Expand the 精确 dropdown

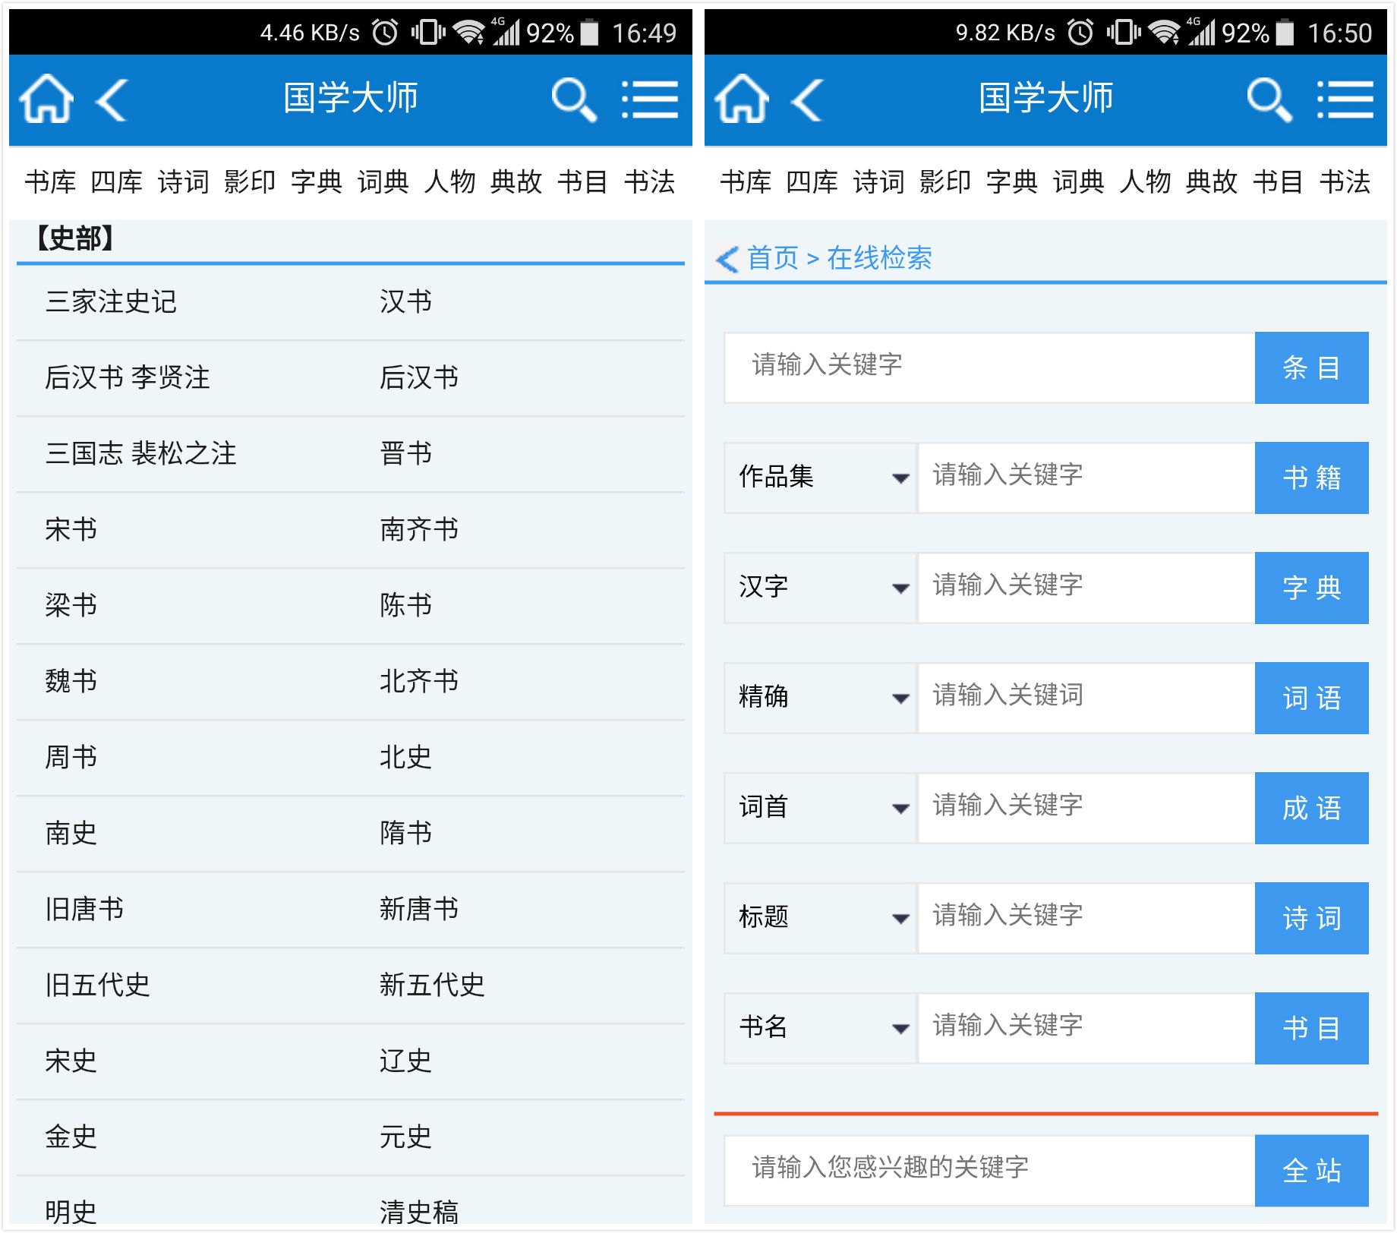point(821,698)
